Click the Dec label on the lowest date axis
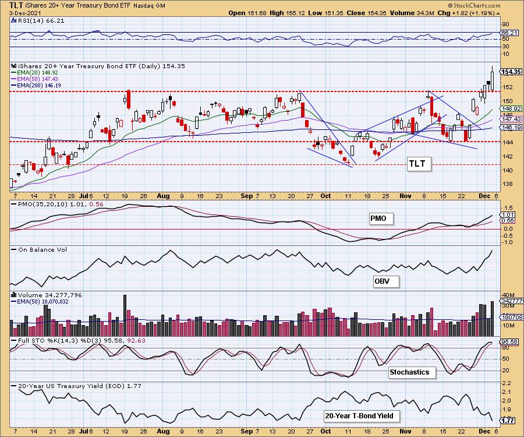 click(484, 431)
